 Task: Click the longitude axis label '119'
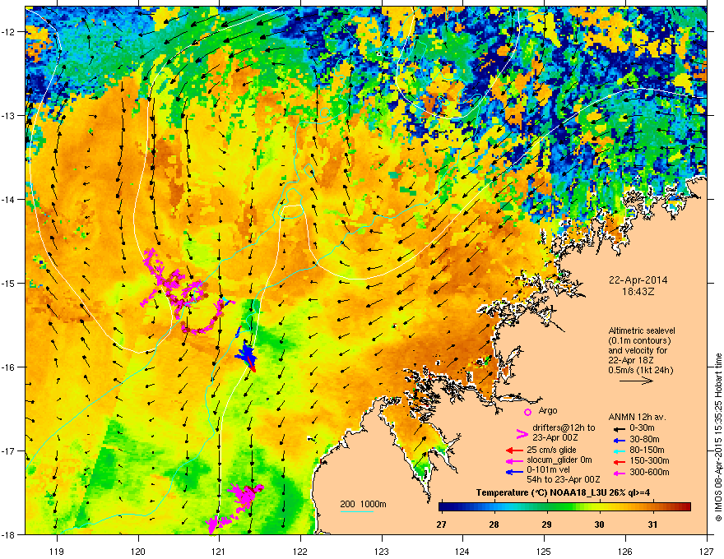coord(57,551)
